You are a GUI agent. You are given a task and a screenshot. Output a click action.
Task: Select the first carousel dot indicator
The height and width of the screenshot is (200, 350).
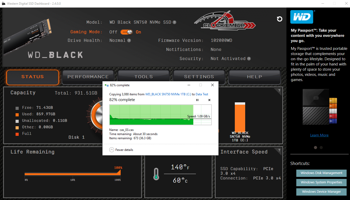coord(315,147)
